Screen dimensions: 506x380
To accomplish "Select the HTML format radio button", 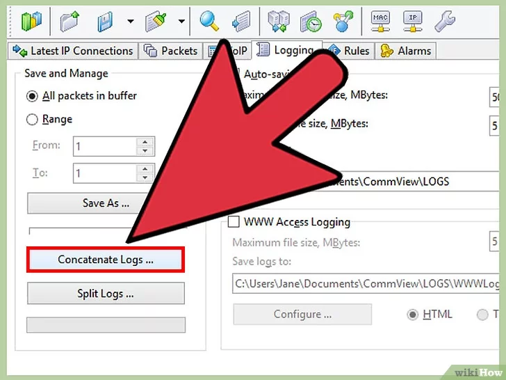I will coord(412,315).
